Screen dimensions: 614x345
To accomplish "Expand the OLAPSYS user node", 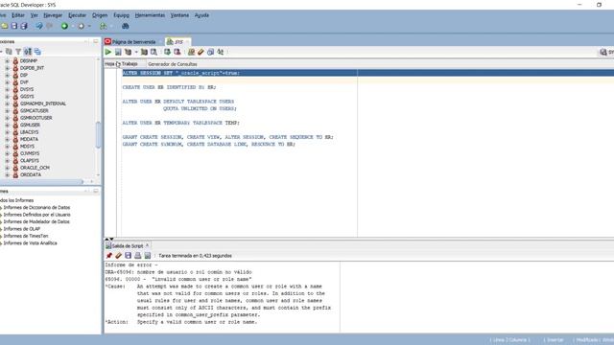I will click(7, 160).
